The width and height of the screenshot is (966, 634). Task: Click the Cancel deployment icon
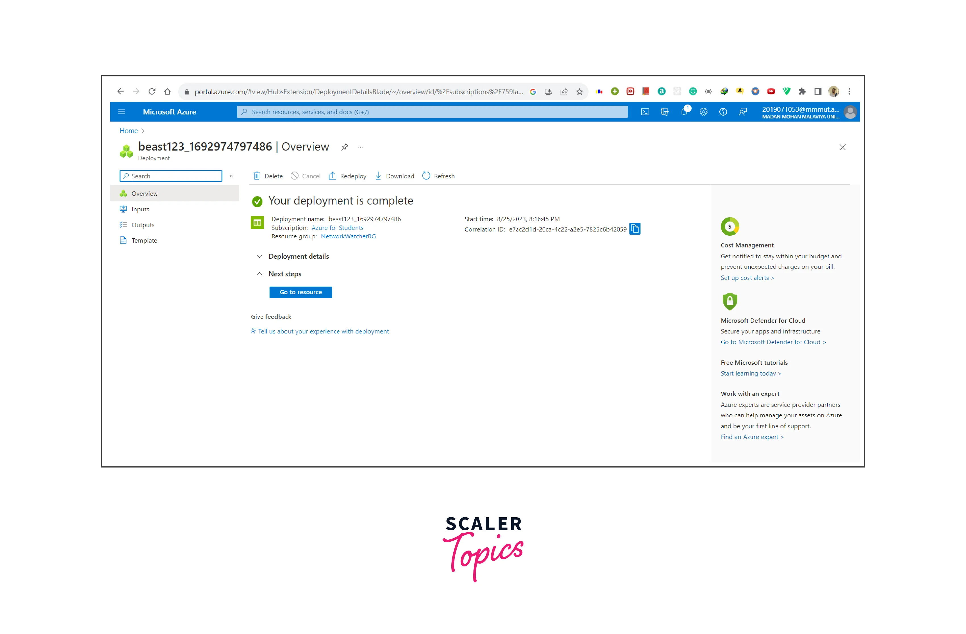click(x=293, y=176)
